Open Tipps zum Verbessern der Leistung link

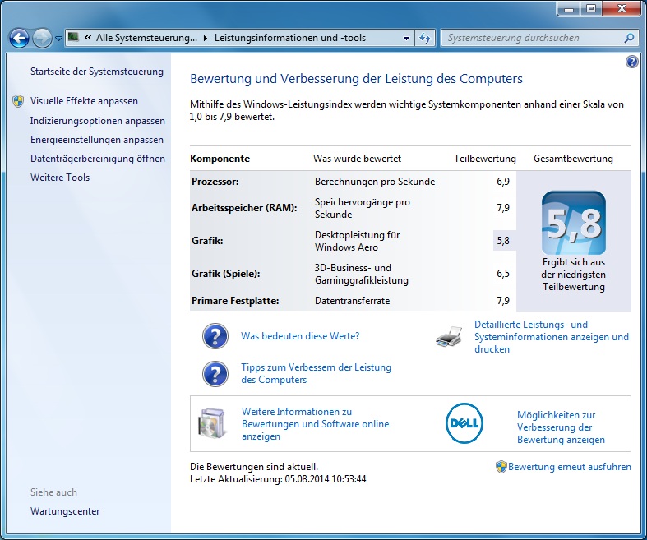[316, 373]
